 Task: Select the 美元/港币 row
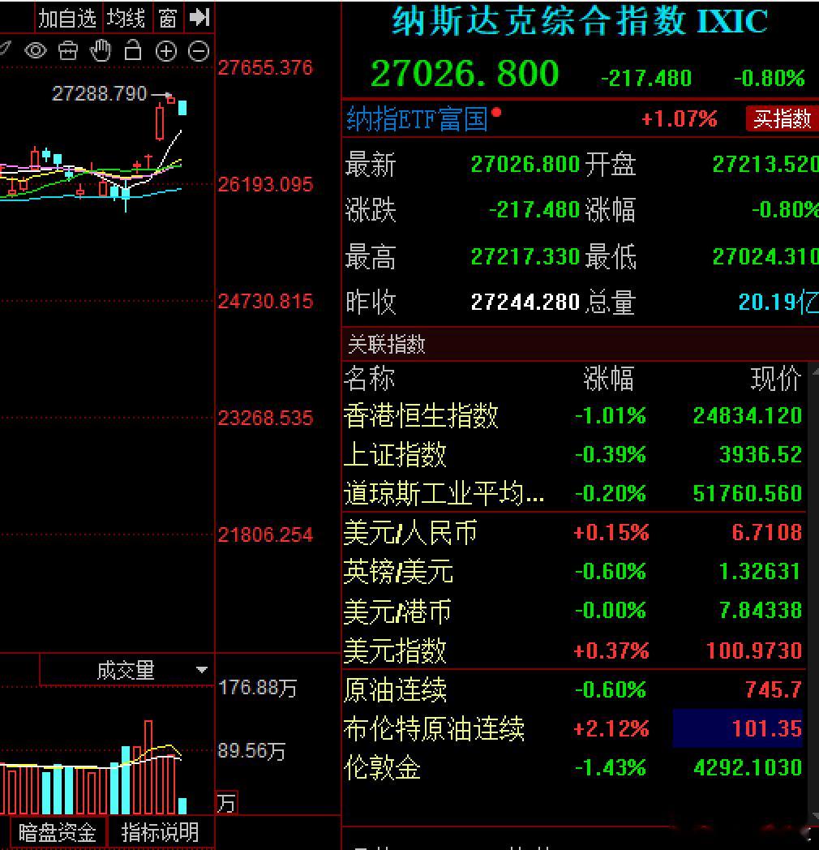[x=573, y=611]
